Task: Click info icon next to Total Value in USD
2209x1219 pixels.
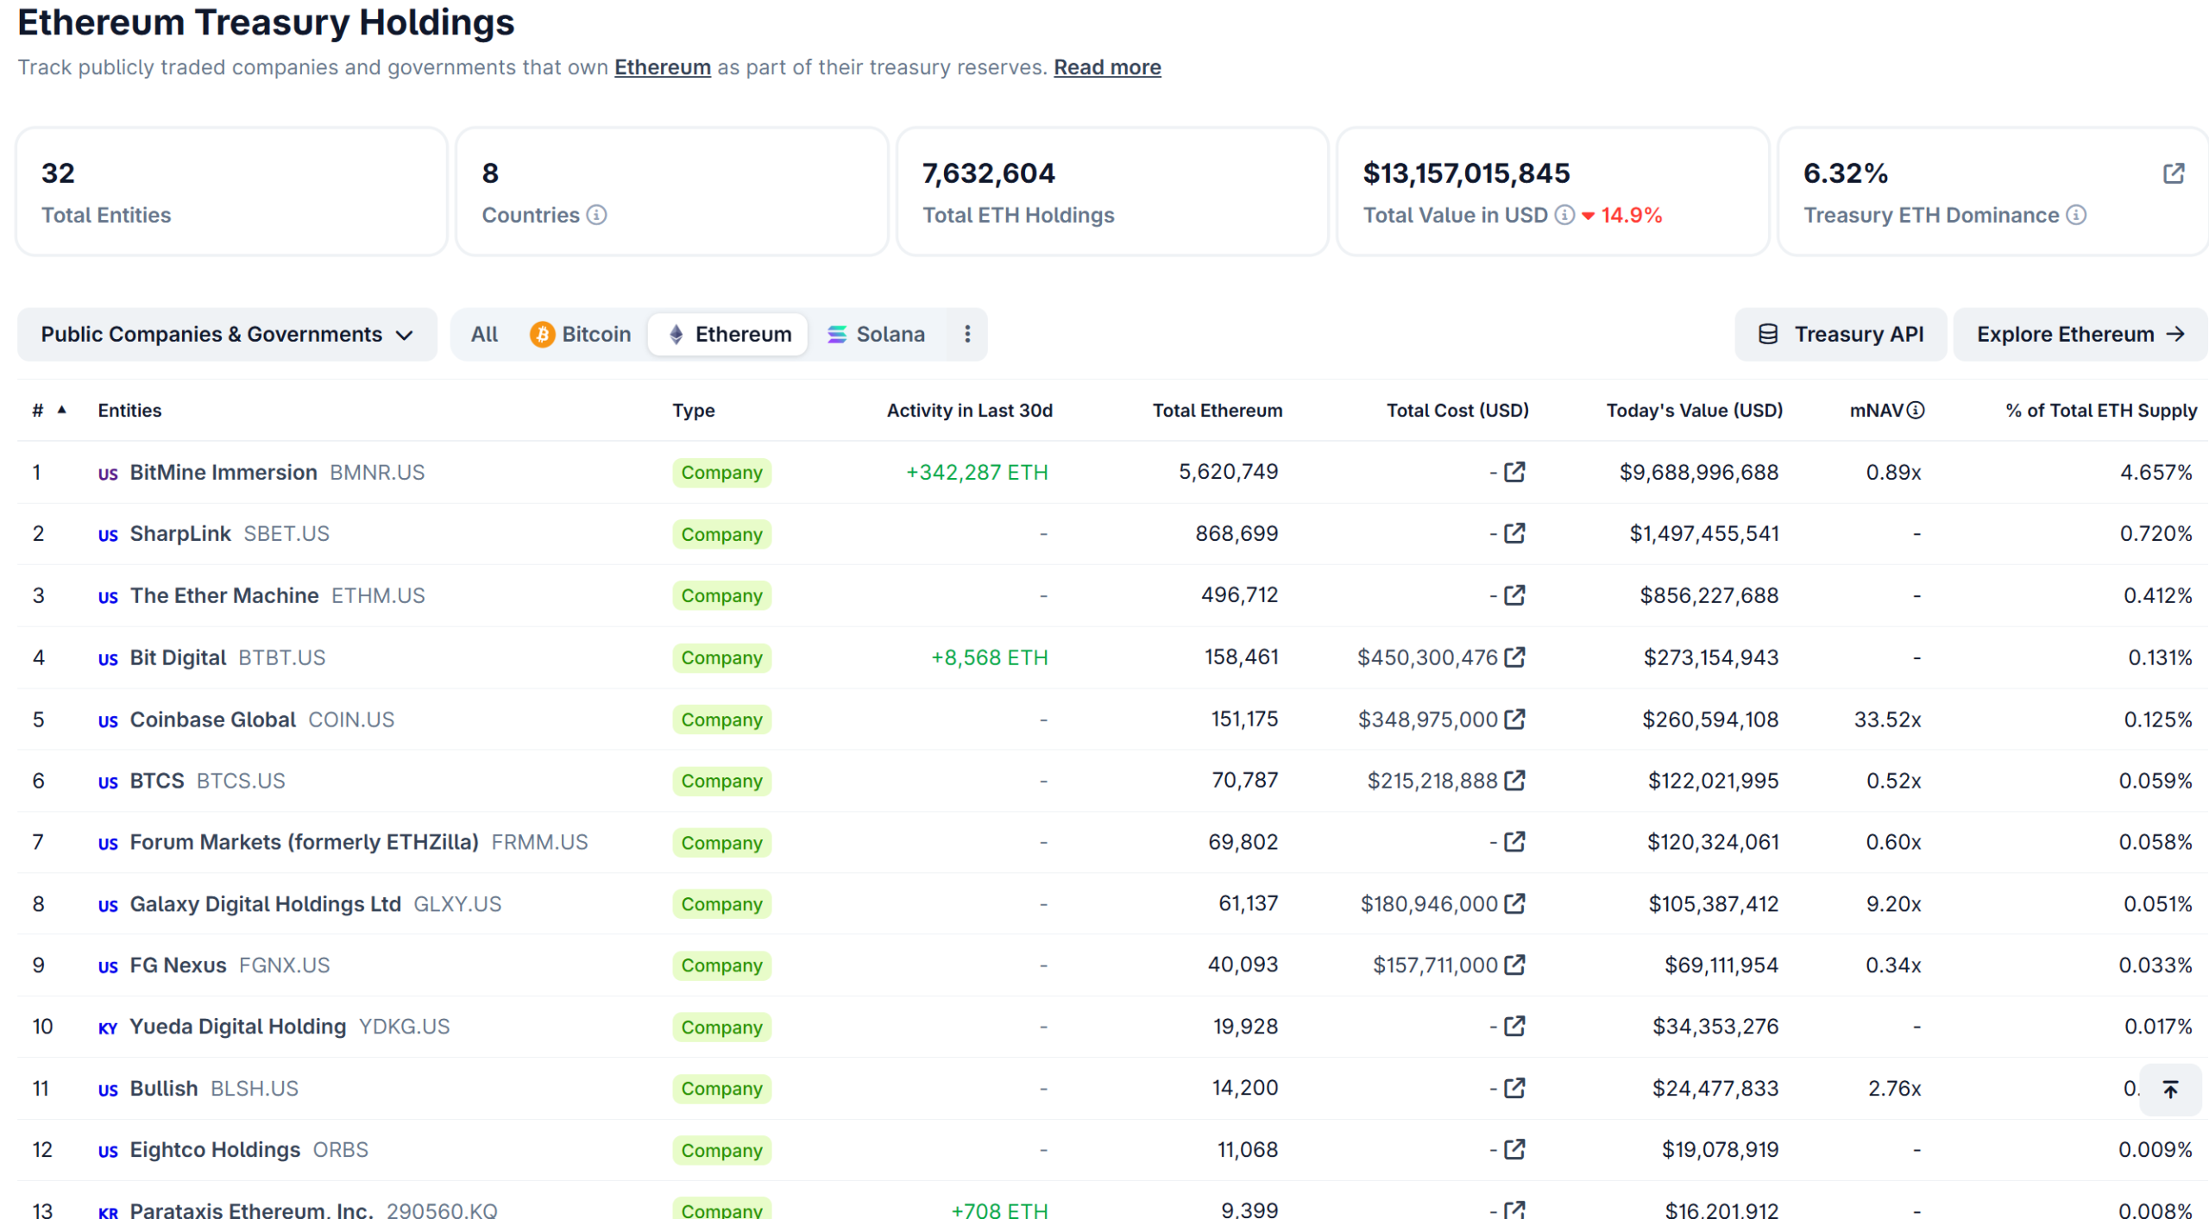Action: [1564, 215]
